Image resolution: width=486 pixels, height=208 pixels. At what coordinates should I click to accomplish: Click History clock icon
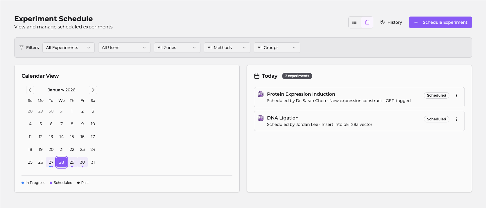pyautogui.click(x=383, y=22)
